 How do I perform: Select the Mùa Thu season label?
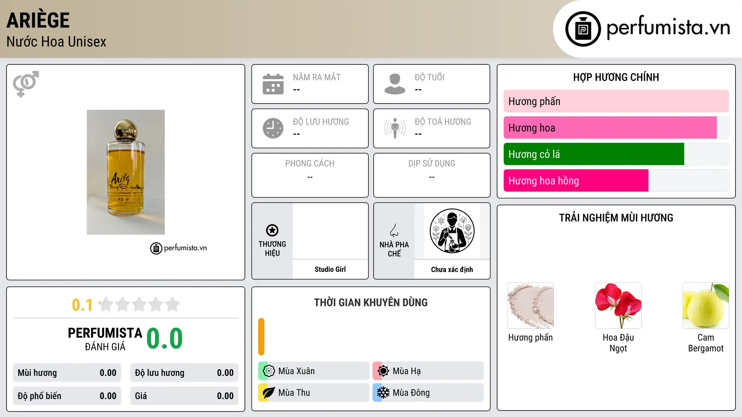294,393
